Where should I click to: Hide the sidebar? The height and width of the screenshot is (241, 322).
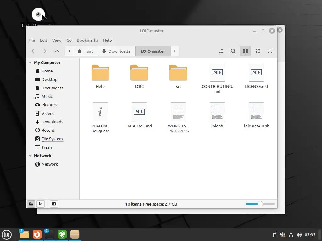(x=54, y=204)
